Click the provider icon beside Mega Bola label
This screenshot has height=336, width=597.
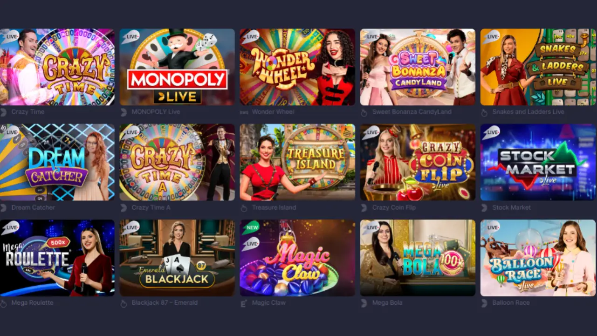coord(364,303)
